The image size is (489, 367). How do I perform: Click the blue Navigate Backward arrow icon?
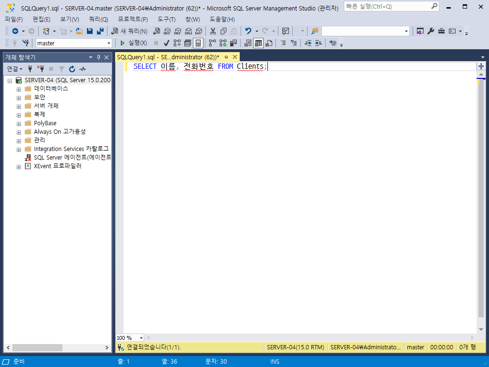15,31
